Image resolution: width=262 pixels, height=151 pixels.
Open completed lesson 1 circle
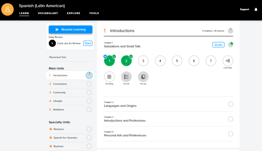click(109, 61)
